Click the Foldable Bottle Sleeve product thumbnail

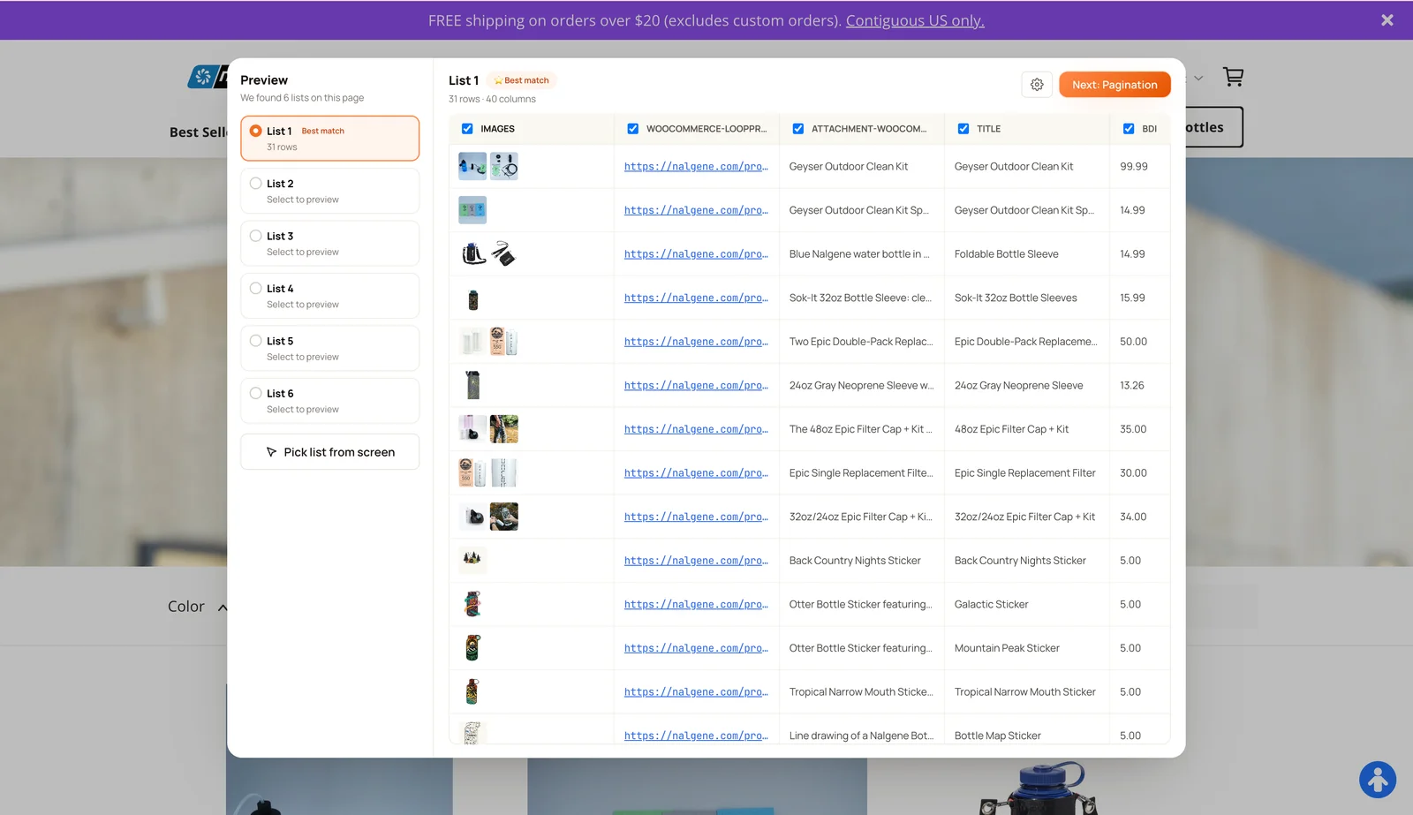(x=474, y=254)
